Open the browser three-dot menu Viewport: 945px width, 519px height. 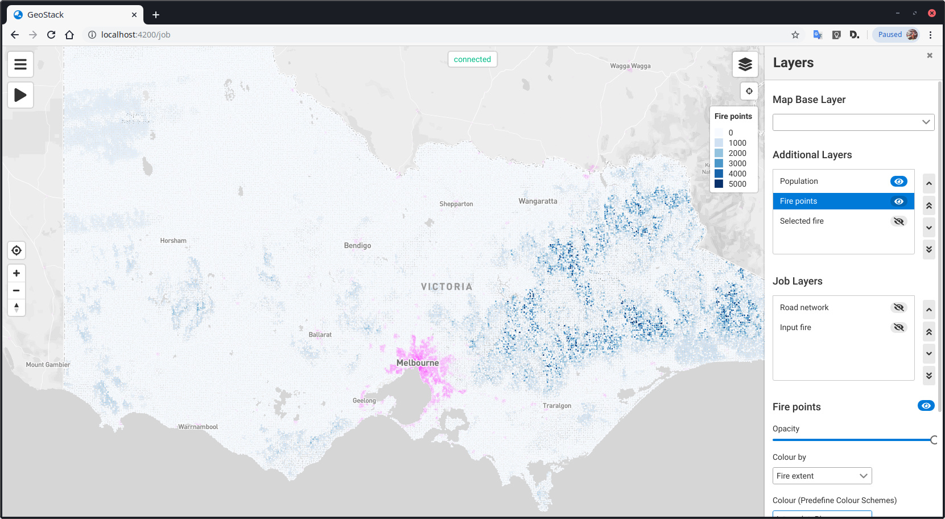pos(931,35)
